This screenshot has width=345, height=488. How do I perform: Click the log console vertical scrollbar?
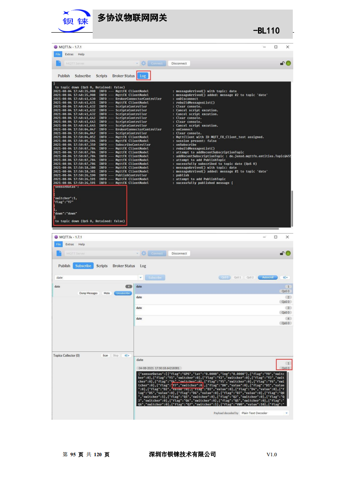[x=292, y=208]
